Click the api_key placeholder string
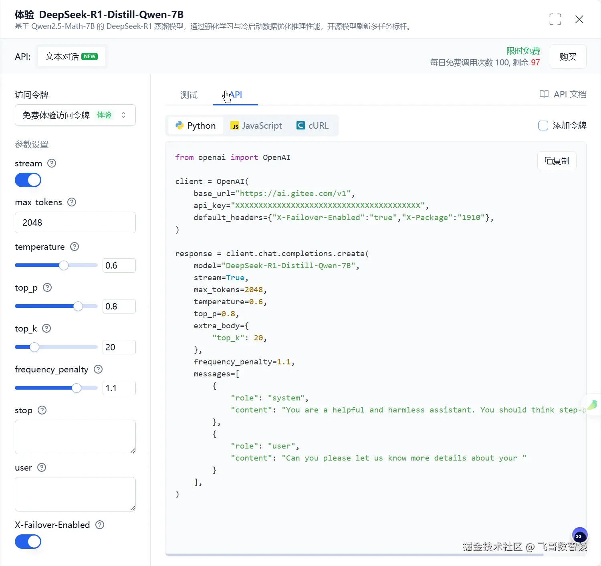Image resolution: width=601 pixels, height=566 pixels. (x=328, y=206)
